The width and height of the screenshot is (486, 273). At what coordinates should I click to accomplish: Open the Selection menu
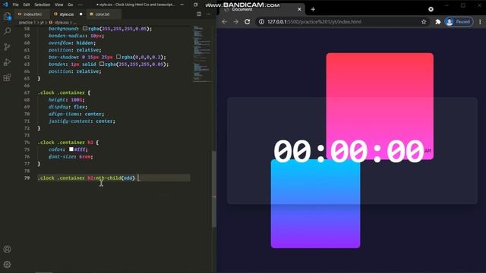tap(43, 5)
